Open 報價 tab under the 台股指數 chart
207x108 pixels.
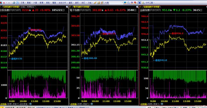tap(10, 104)
